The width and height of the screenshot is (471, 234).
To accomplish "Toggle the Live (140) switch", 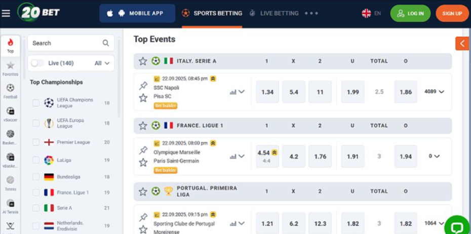I will tap(37, 63).
